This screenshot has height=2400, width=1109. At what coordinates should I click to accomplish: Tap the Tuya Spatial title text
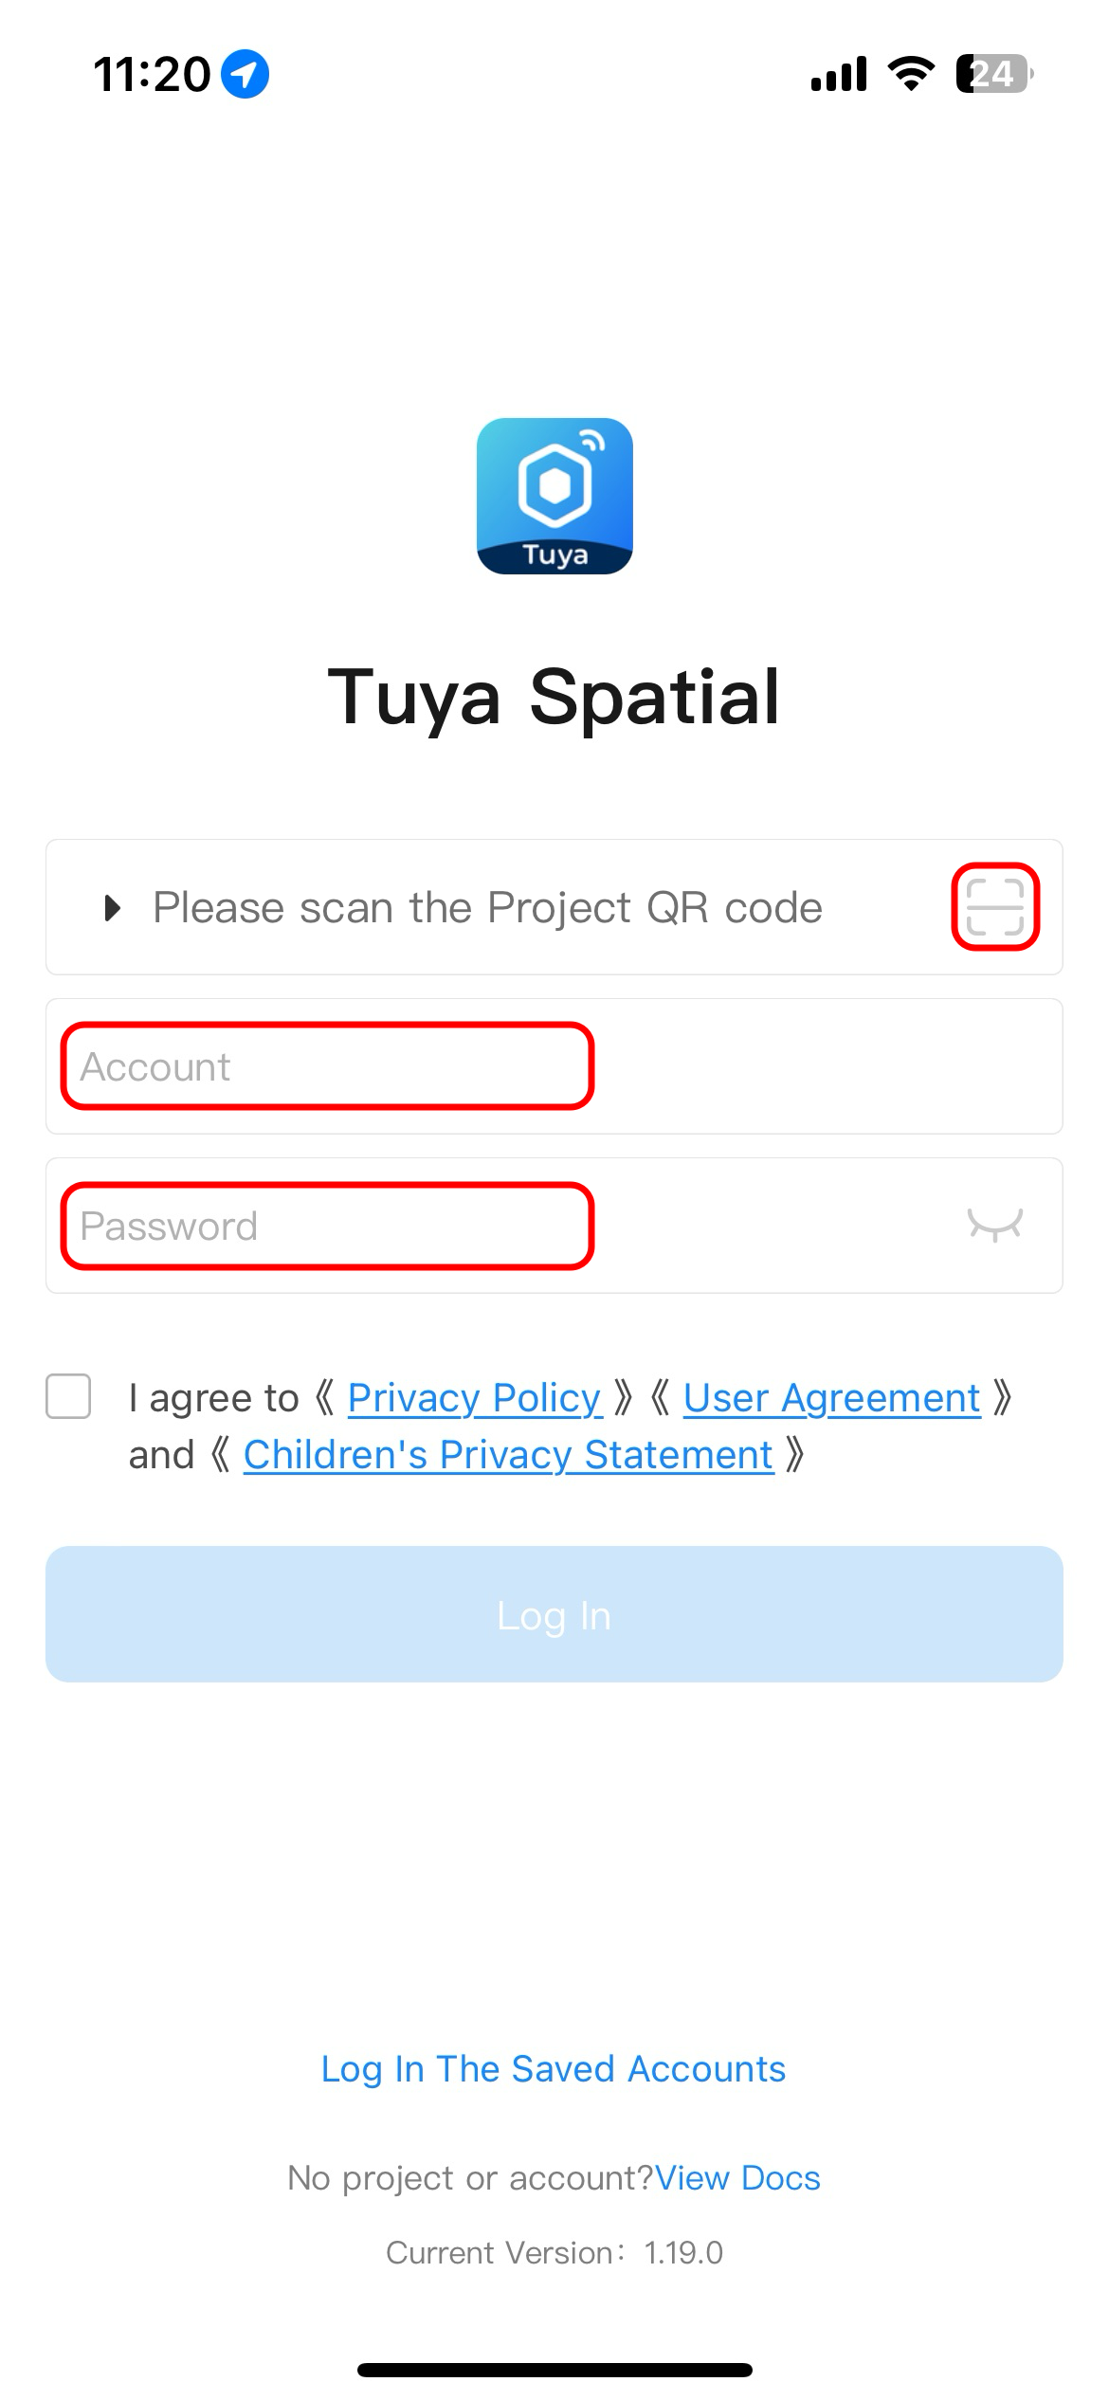click(554, 698)
